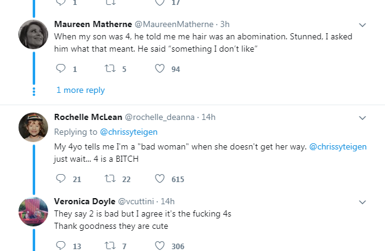View Veronica Doyle's profile avatar
385x251 pixels.
tap(33, 212)
